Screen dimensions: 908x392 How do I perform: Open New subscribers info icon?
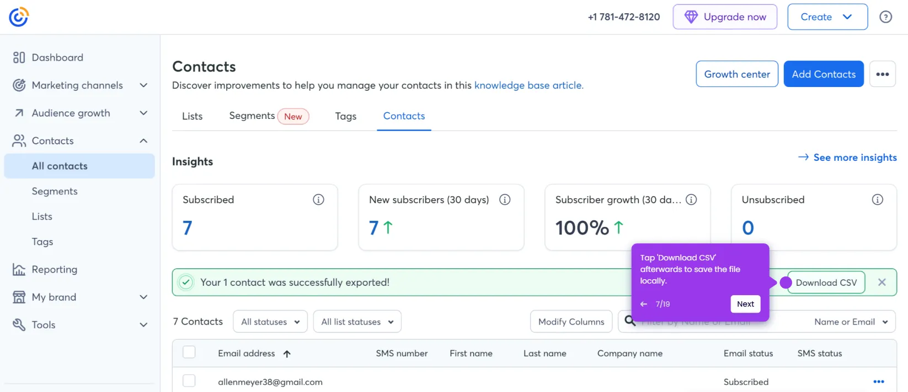pos(505,200)
